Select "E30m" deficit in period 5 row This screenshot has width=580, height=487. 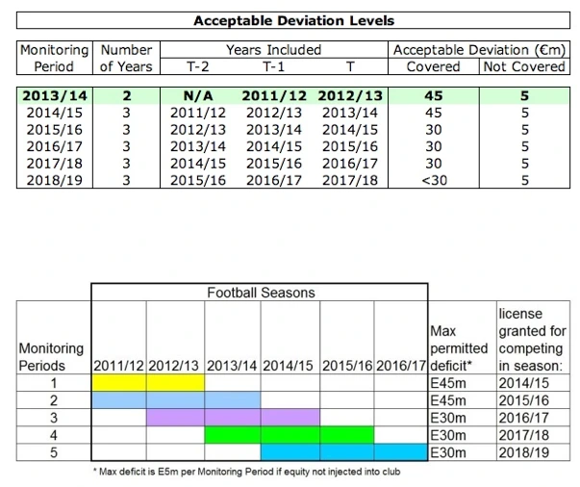448,452
